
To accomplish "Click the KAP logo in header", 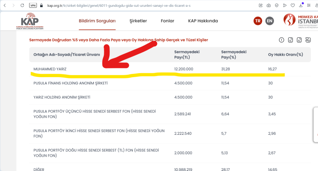I will coord(31,21).
